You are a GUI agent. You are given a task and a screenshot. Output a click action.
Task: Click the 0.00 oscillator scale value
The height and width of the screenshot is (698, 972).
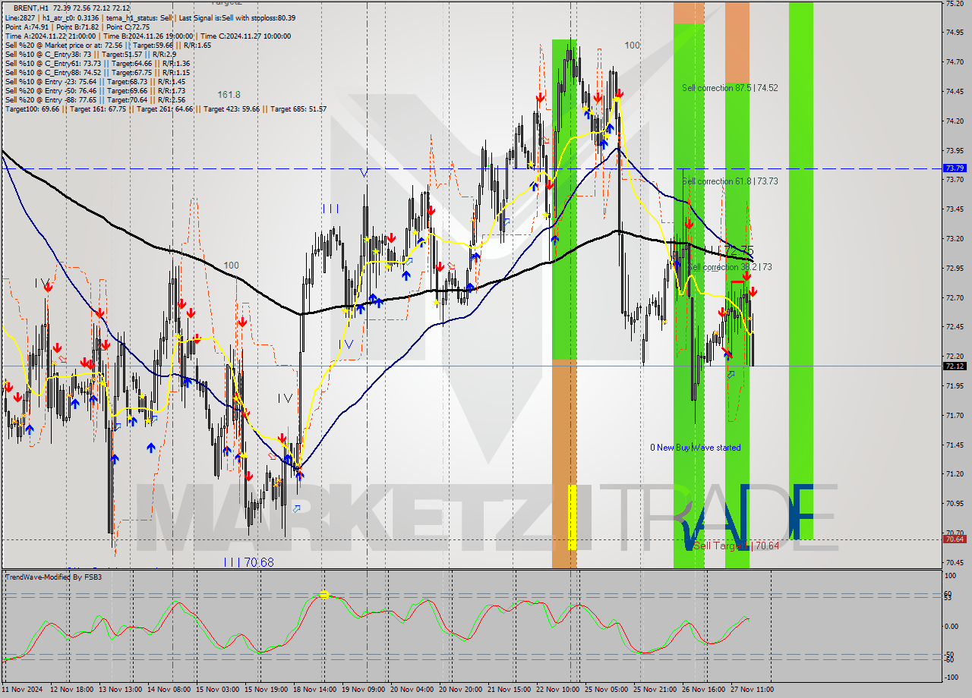(x=953, y=627)
